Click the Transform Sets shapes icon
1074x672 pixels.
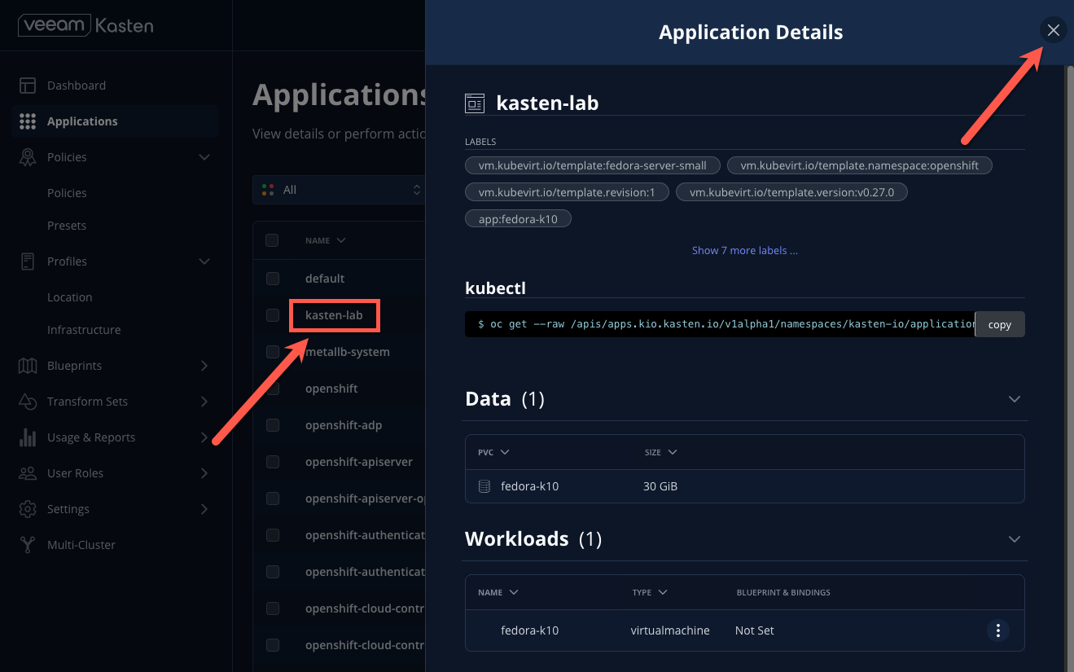coord(28,402)
